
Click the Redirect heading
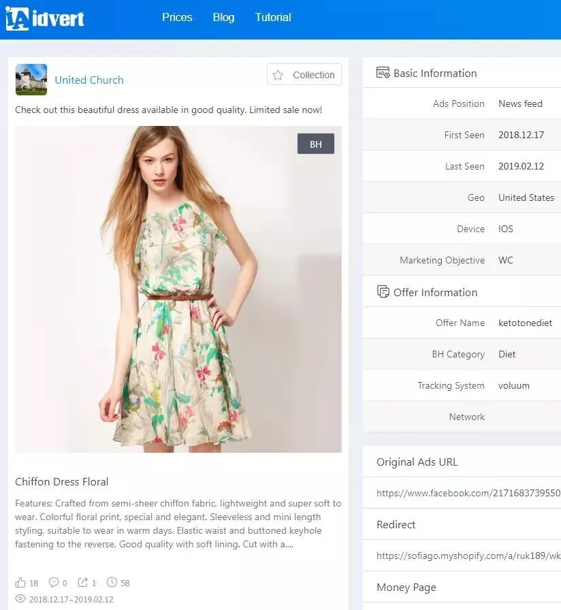[x=396, y=524]
